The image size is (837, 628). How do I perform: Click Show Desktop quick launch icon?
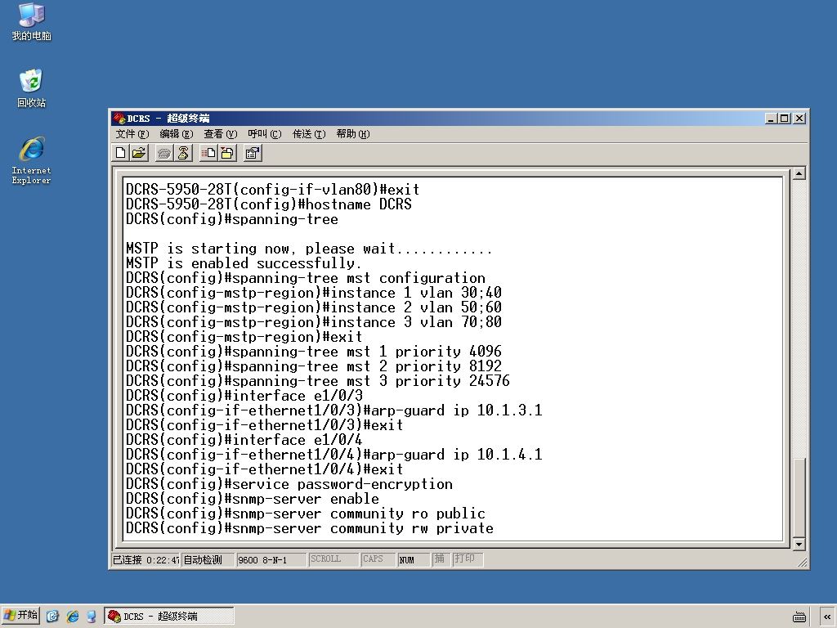pos(52,617)
